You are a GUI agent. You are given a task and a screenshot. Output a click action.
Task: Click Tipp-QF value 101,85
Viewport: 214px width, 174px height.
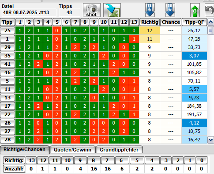(x=194, y=64)
